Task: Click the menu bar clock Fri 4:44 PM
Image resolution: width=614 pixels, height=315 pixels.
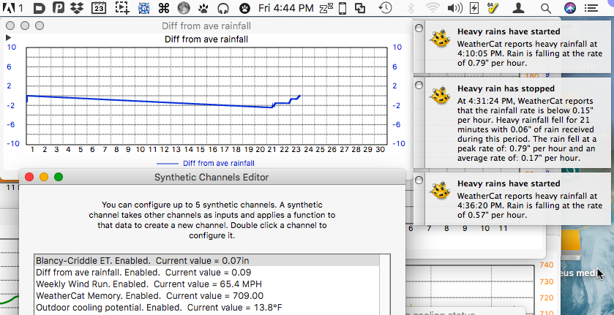Action: pyautogui.click(x=286, y=7)
